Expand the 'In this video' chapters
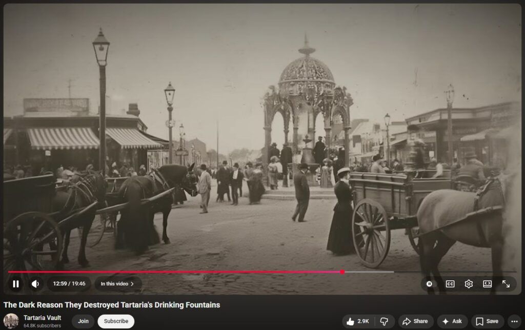525x330 pixels. point(117,284)
